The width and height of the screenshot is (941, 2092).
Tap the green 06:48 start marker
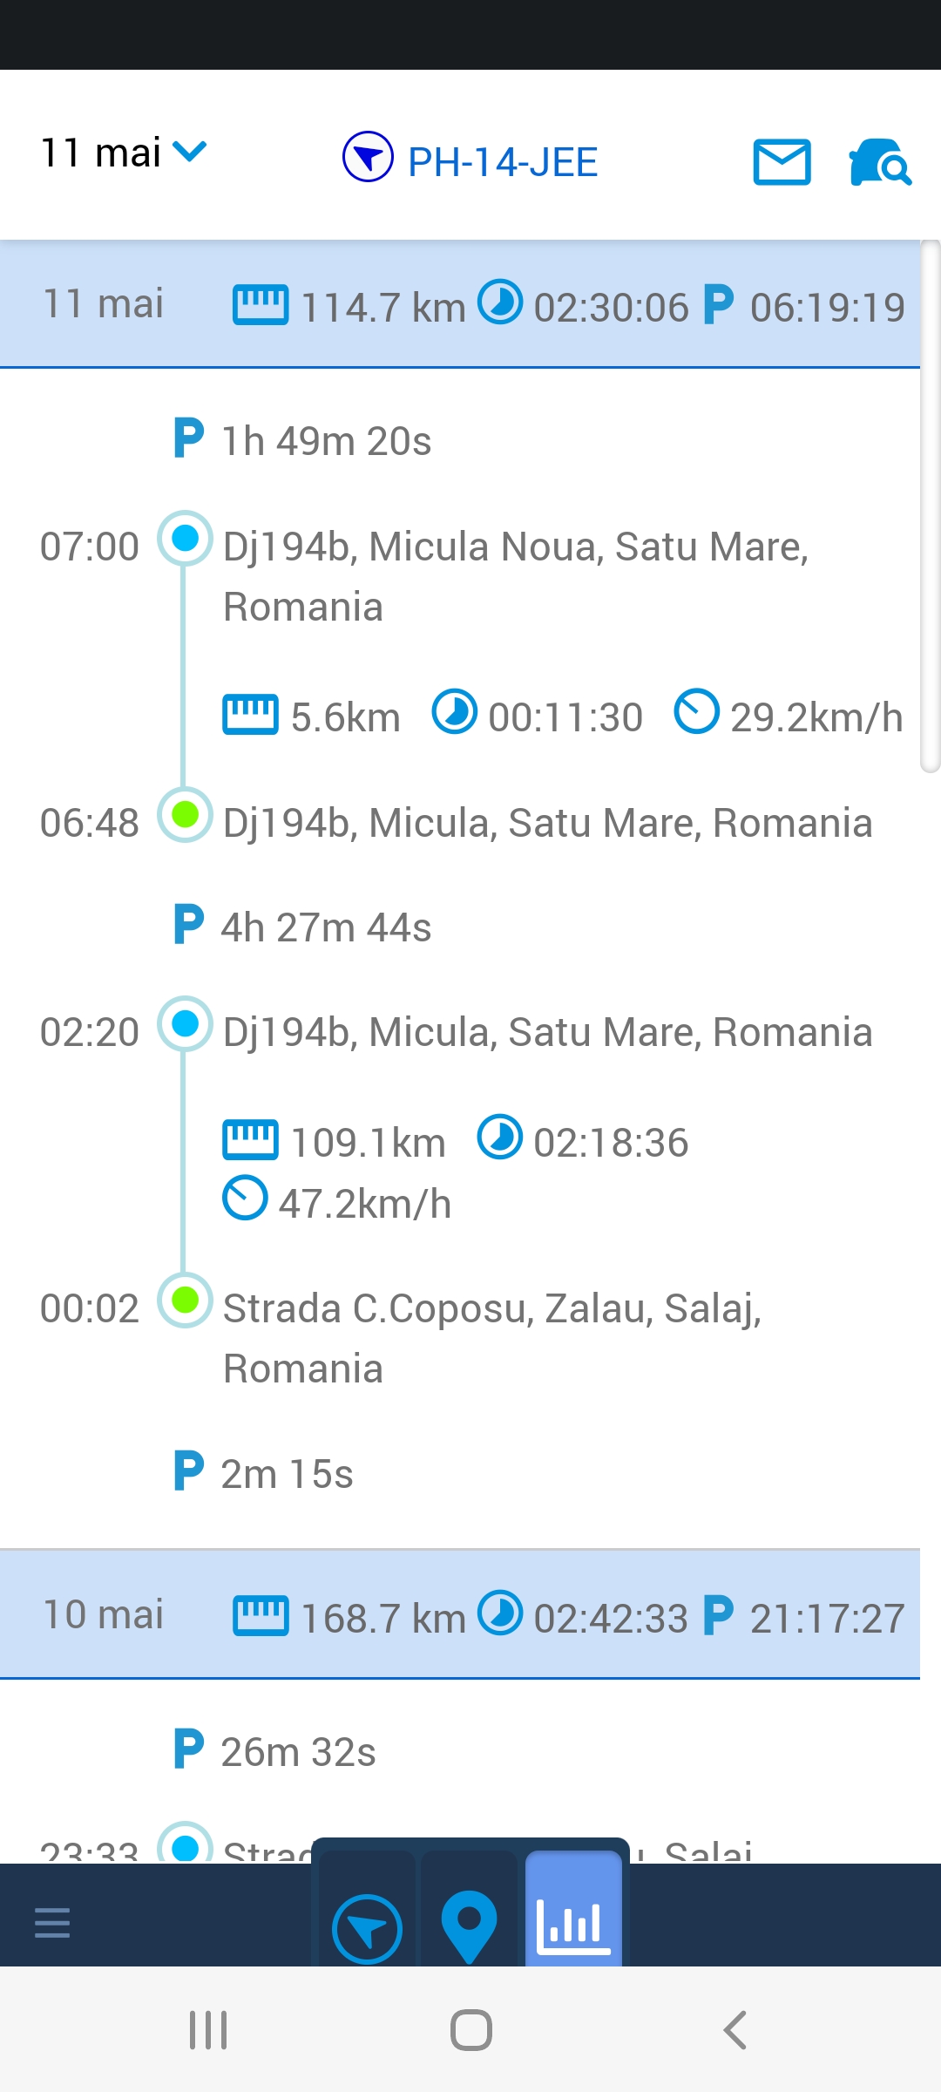pyautogui.click(x=185, y=815)
